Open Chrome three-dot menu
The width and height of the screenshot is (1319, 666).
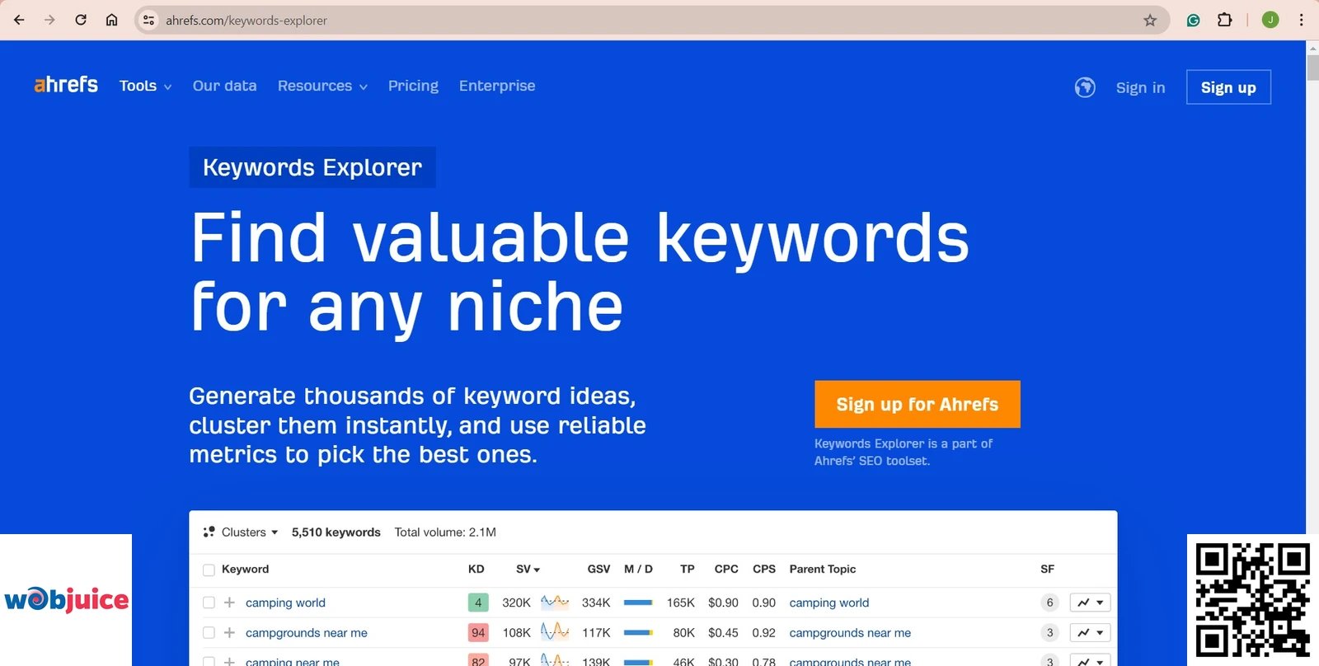1302,20
